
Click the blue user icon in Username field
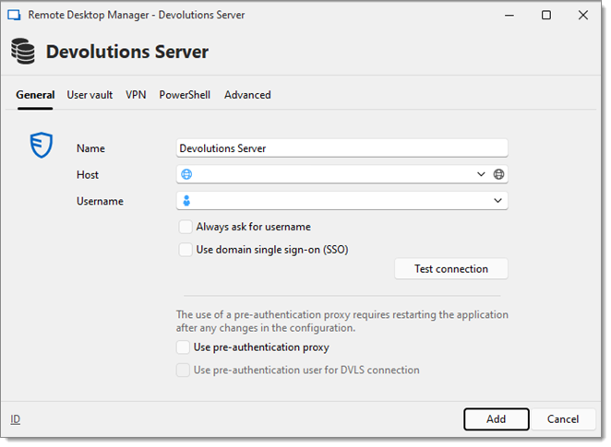click(x=186, y=201)
